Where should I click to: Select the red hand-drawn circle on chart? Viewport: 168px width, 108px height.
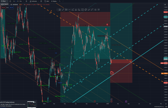point(112,73)
